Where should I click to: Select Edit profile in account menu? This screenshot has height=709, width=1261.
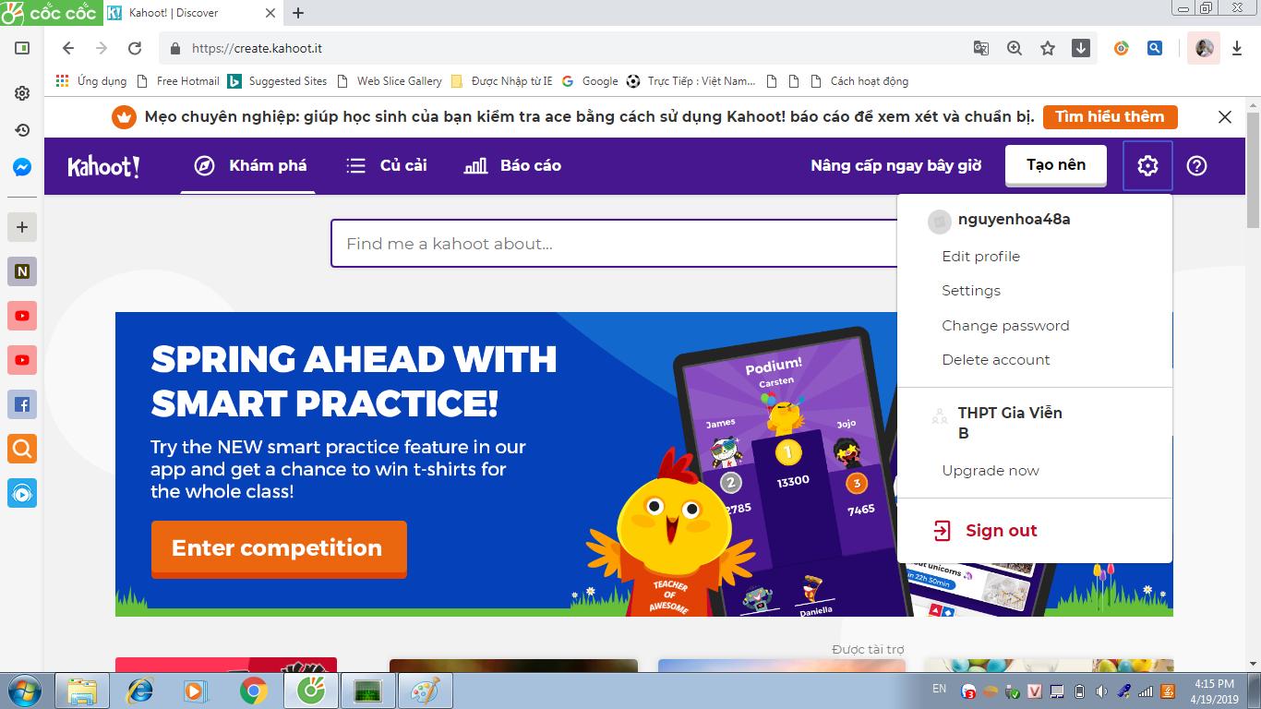pos(980,256)
